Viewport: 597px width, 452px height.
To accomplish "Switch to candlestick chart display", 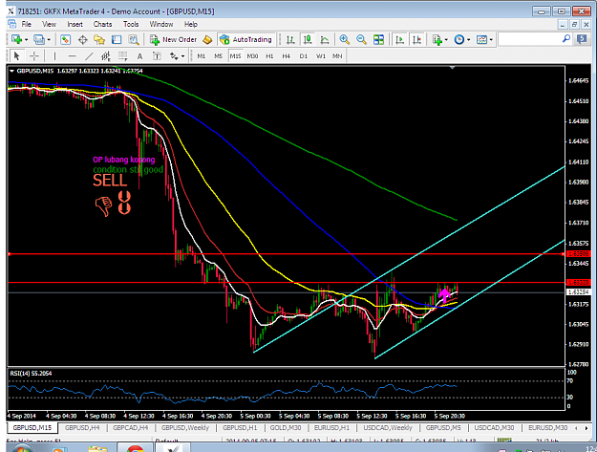I will tap(308, 39).
